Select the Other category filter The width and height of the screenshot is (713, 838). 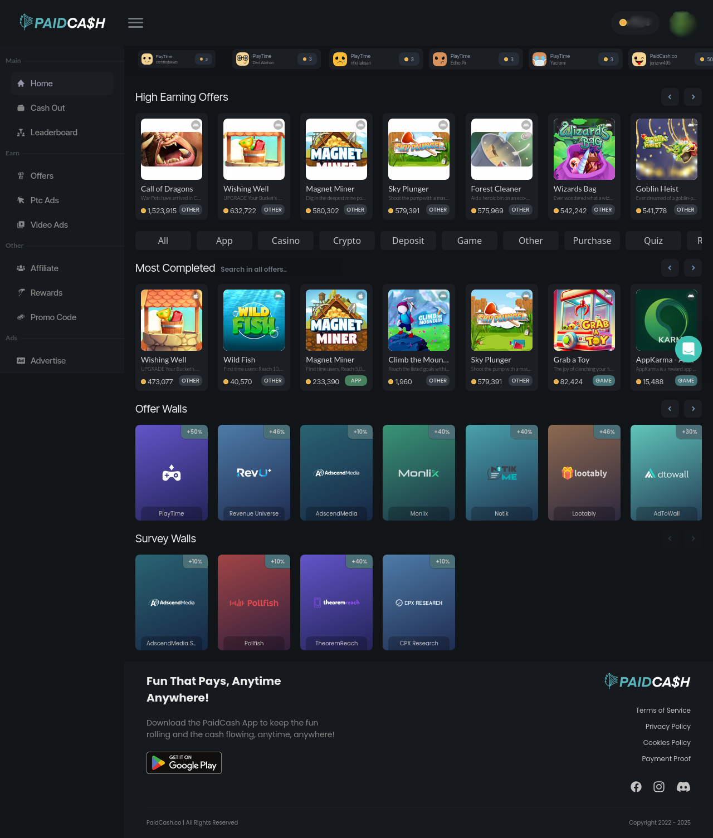click(x=531, y=241)
